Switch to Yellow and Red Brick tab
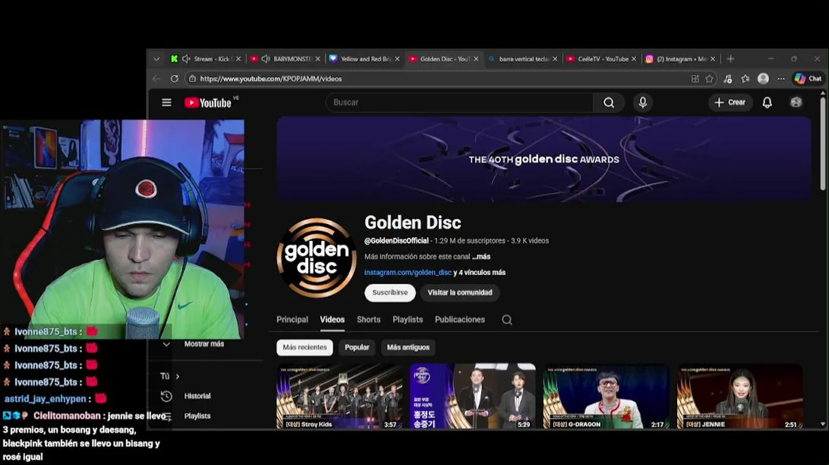The width and height of the screenshot is (829, 465). pyautogui.click(x=364, y=59)
